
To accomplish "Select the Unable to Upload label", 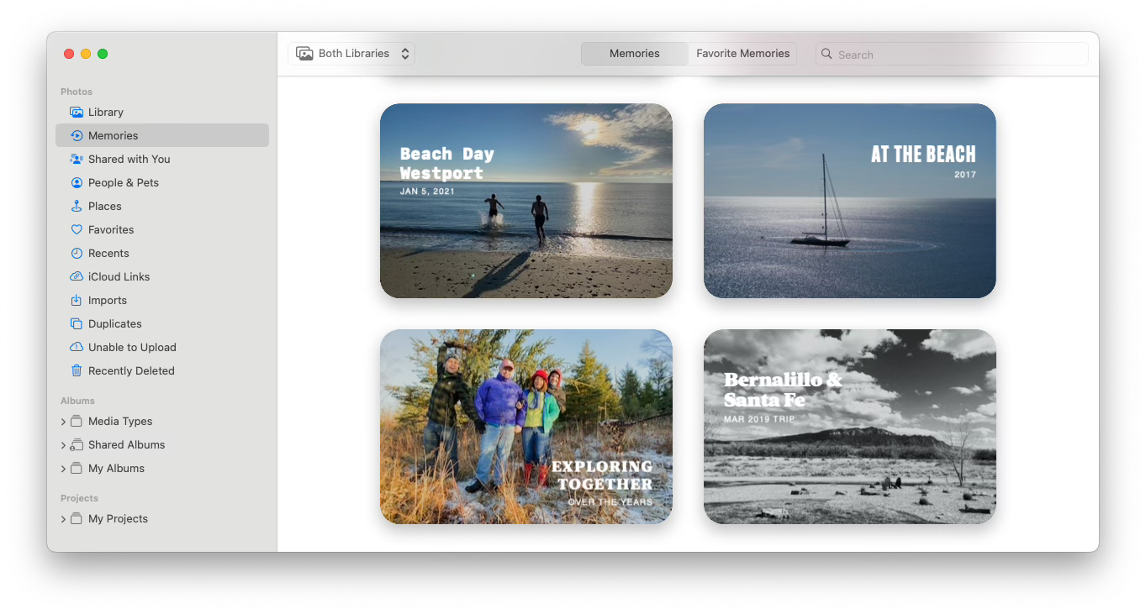I will pos(132,347).
